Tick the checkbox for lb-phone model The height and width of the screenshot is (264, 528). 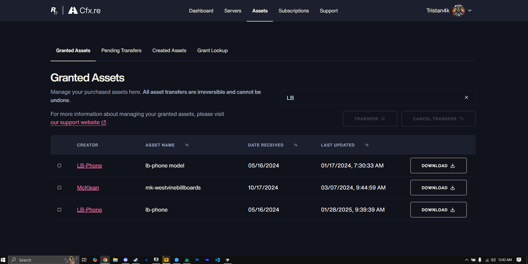(59, 166)
